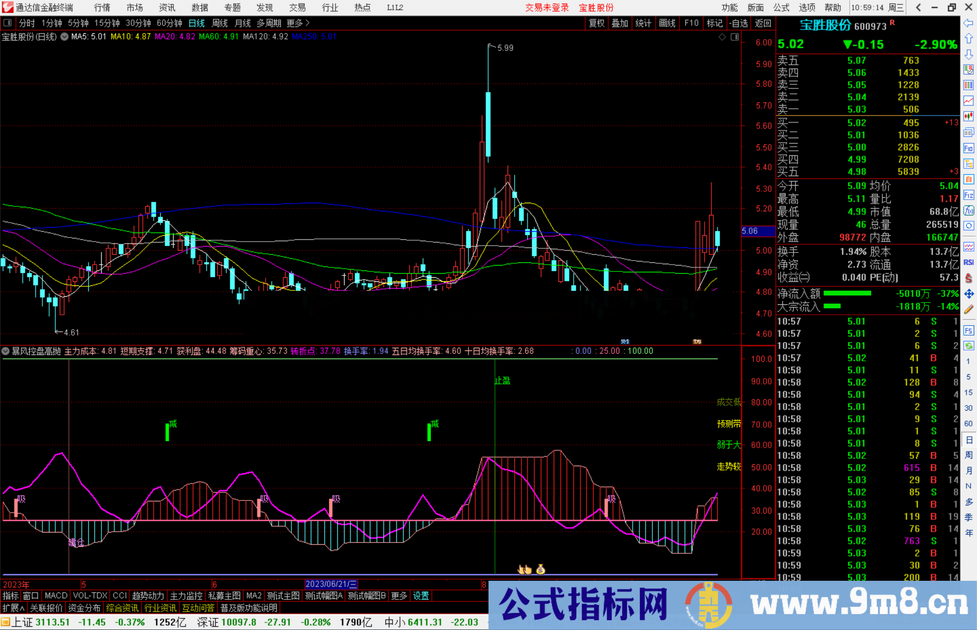
Task: Click the 画线 drawing button
Action: (x=668, y=23)
